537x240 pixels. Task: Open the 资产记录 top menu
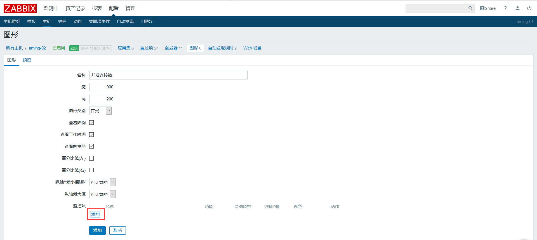click(75, 8)
